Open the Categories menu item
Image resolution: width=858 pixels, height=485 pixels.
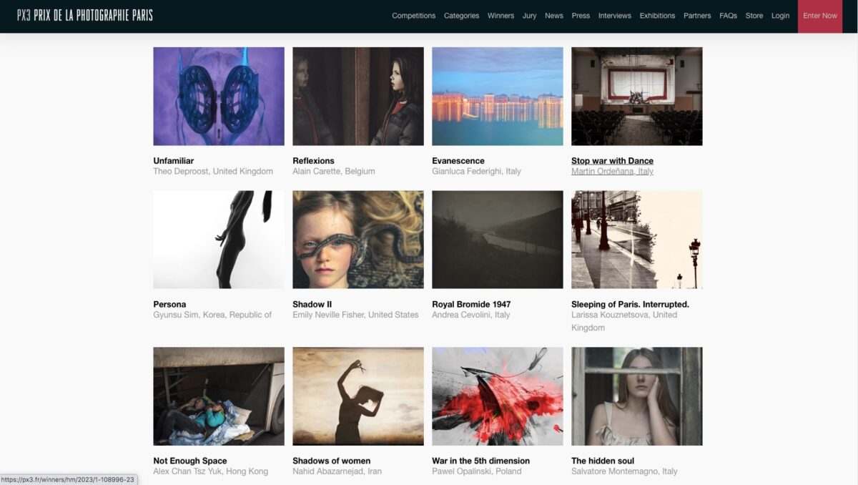pyautogui.click(x=461, y=16)
